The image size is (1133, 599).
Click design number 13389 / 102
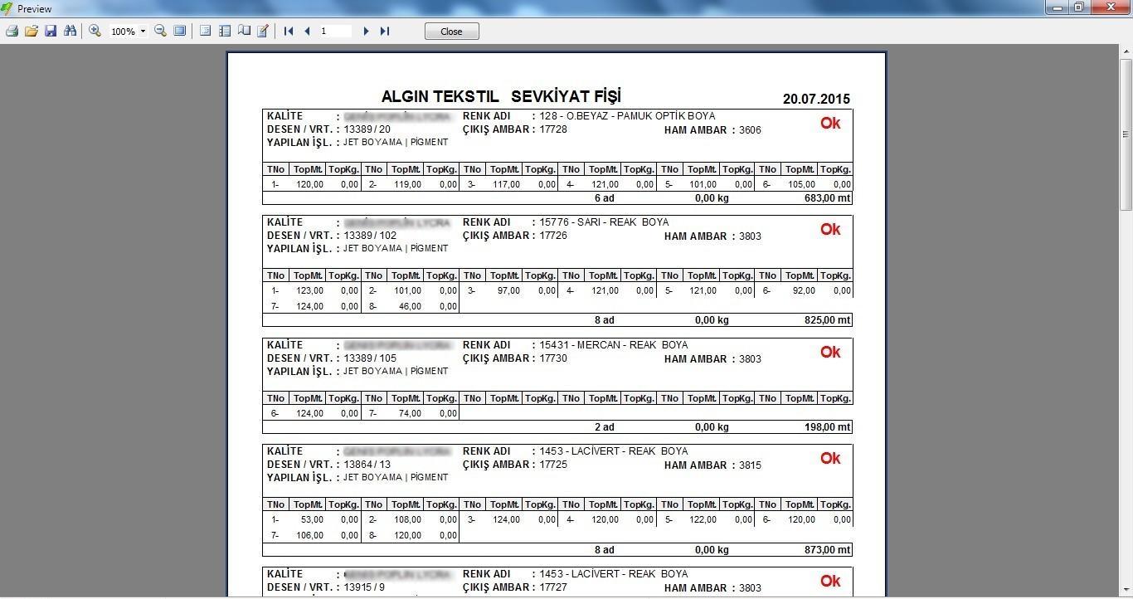[370, 236]
